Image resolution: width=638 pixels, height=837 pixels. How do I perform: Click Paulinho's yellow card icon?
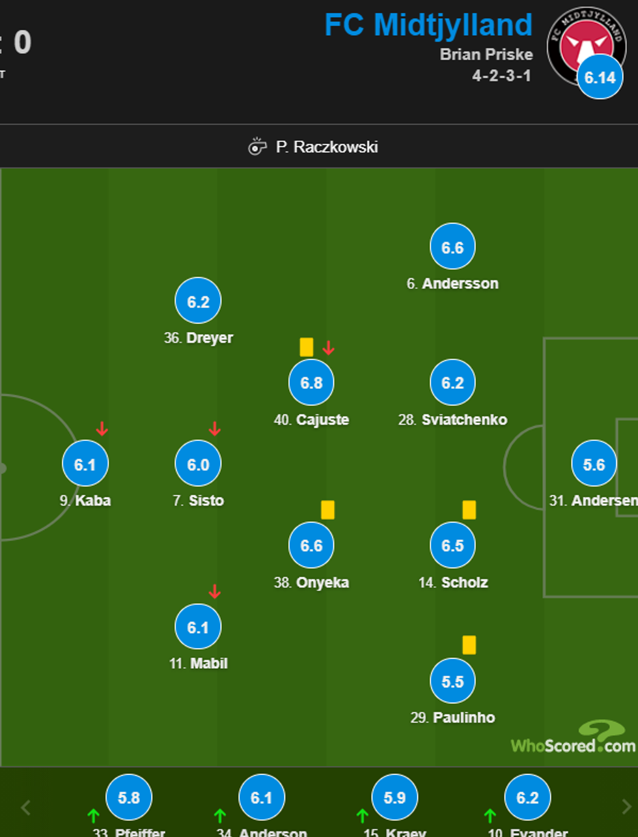(x=469, y=645)
